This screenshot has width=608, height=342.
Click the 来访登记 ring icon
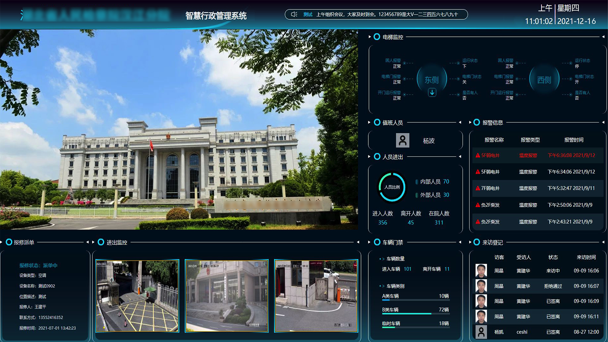pos(477,242)
